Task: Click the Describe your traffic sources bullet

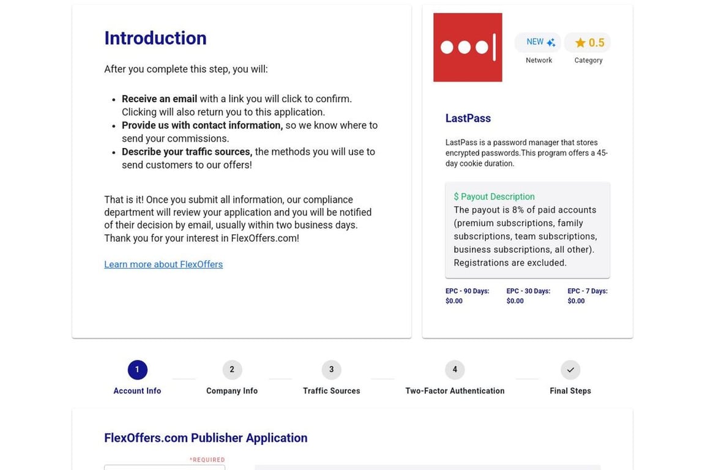Action: (248, 159)
